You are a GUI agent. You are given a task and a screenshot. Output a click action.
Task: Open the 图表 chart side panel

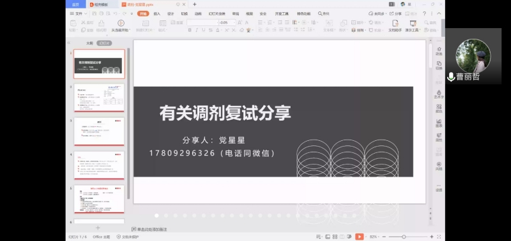click(439, 123)
